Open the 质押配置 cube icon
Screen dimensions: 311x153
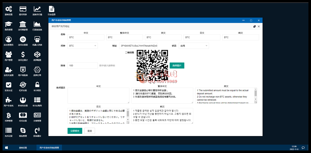click(x=37, y=55)
